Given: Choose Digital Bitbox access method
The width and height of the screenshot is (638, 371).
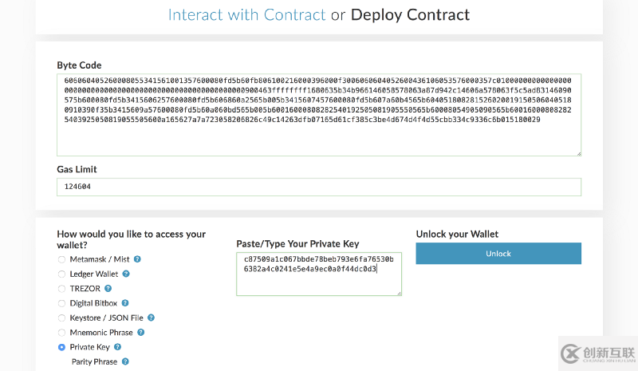Looking at the screenshot, I should point(61,303).
